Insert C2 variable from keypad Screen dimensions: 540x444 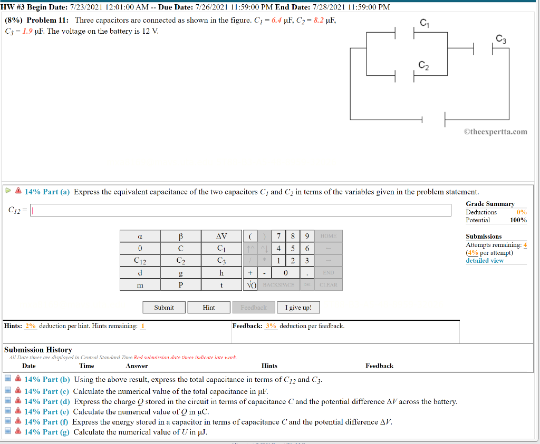[x=180, y=260]
